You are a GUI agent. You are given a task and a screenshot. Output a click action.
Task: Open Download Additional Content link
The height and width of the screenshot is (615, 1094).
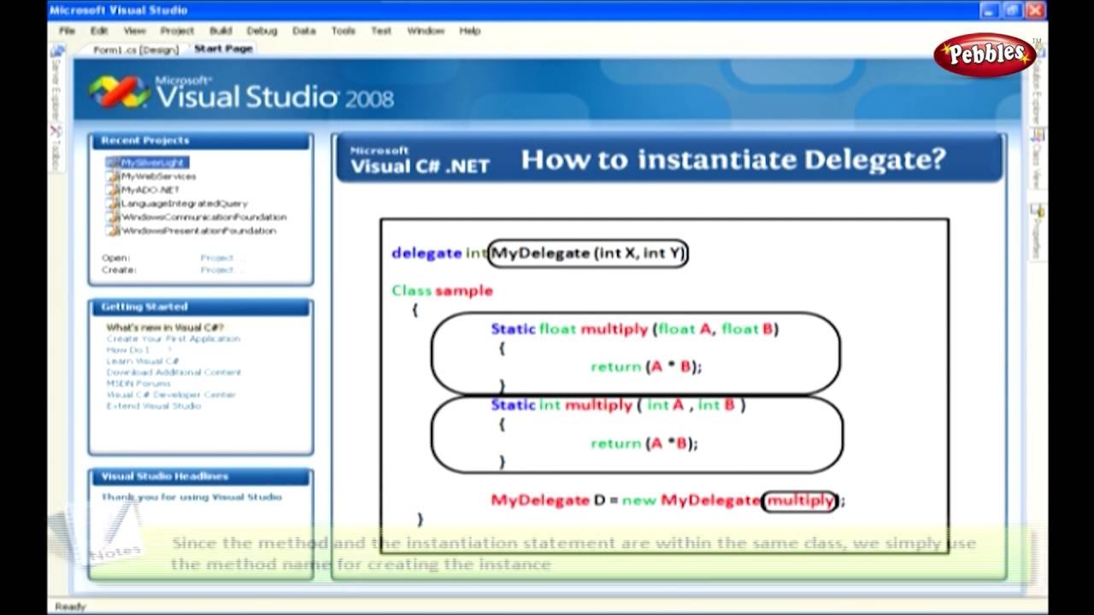(174, 372)
